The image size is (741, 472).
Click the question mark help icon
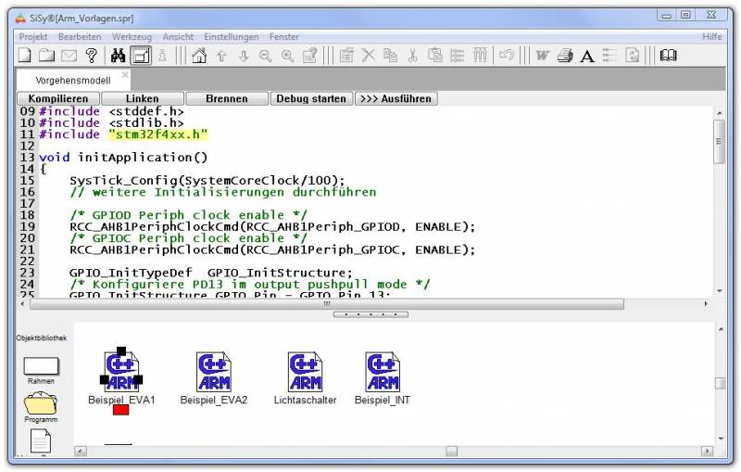pyautogui.click(x=92, y=56)
